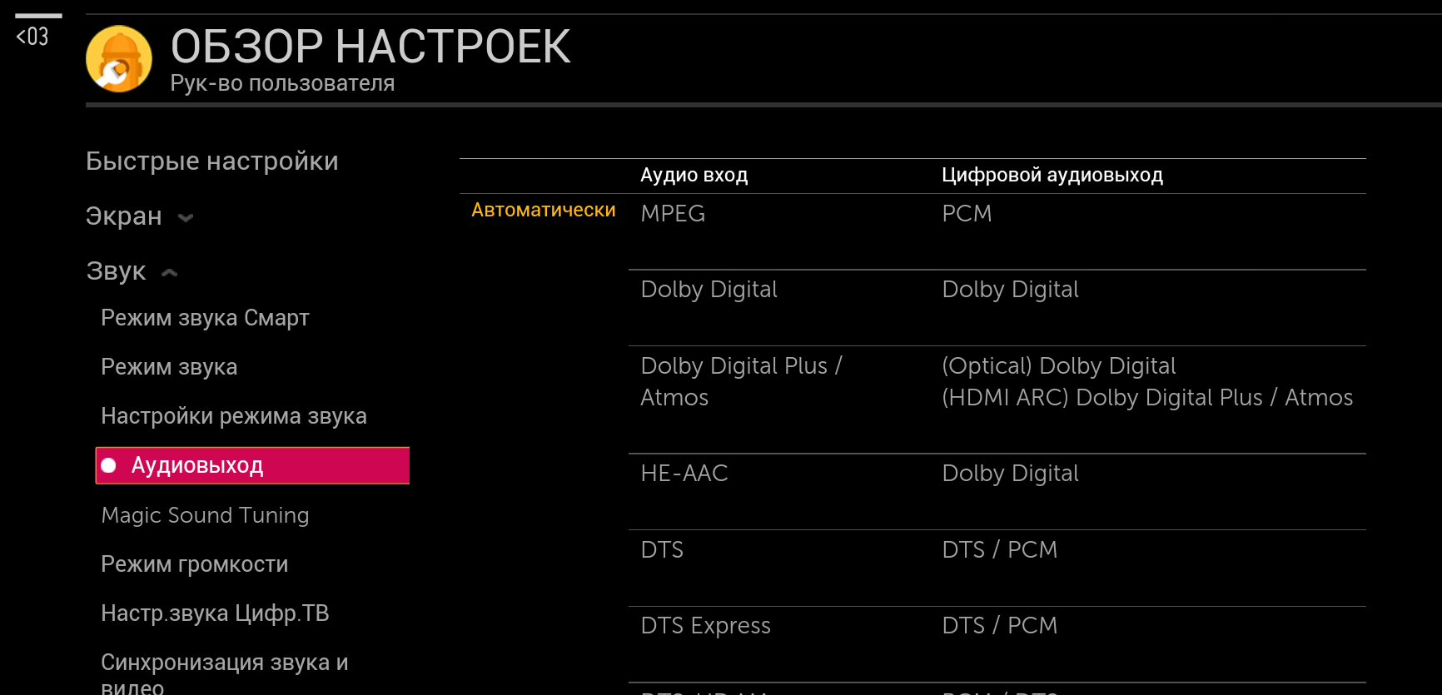
Task: Click the Аудио вход column header
Action: [x=694, y=175]
